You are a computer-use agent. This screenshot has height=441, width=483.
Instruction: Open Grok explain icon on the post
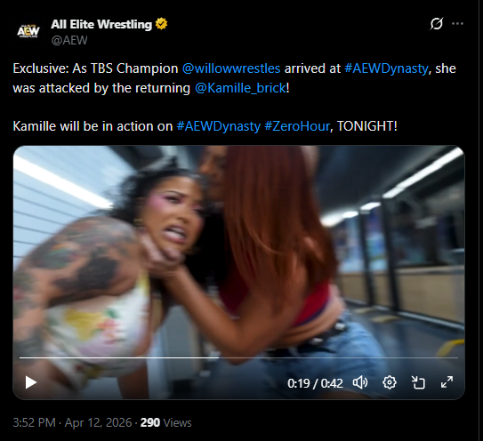coord(437,24)
